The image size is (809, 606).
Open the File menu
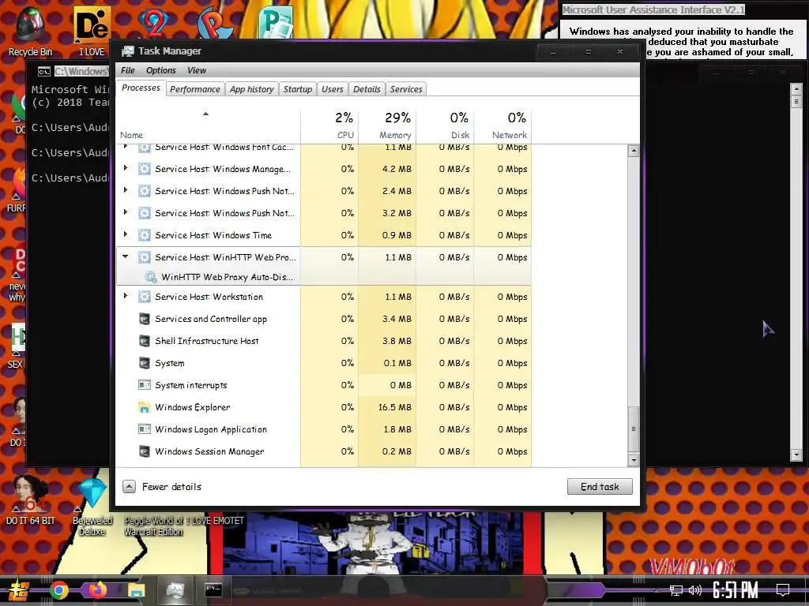click(128, 70)
